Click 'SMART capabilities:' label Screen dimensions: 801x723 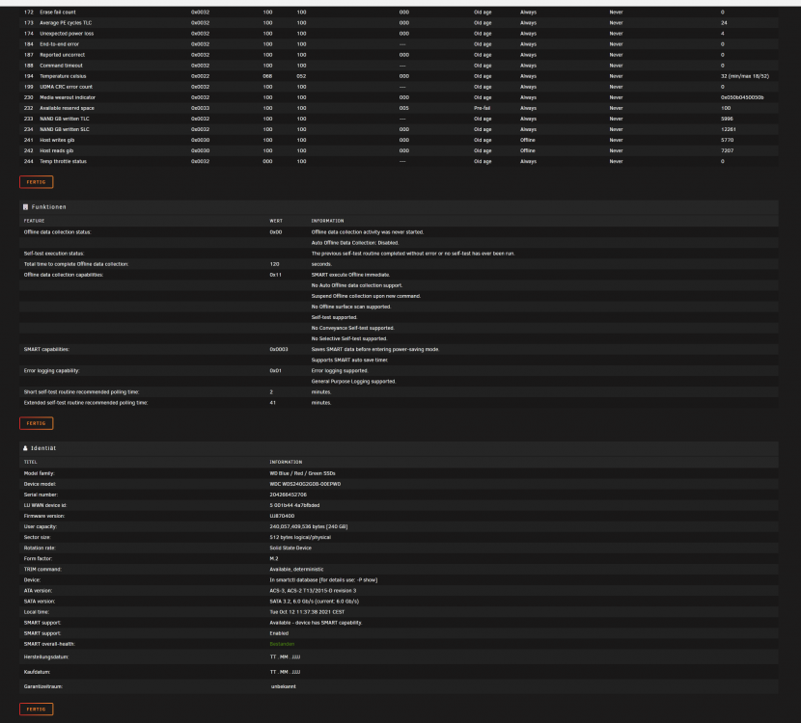[46, 350]
